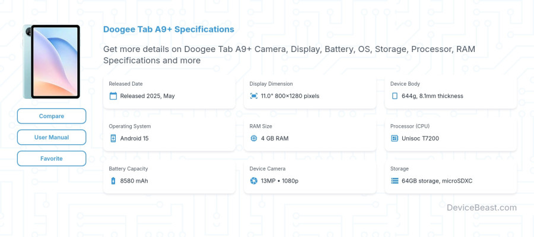
Task: Select the 4 GB RAM value
Action: point(275,138)
